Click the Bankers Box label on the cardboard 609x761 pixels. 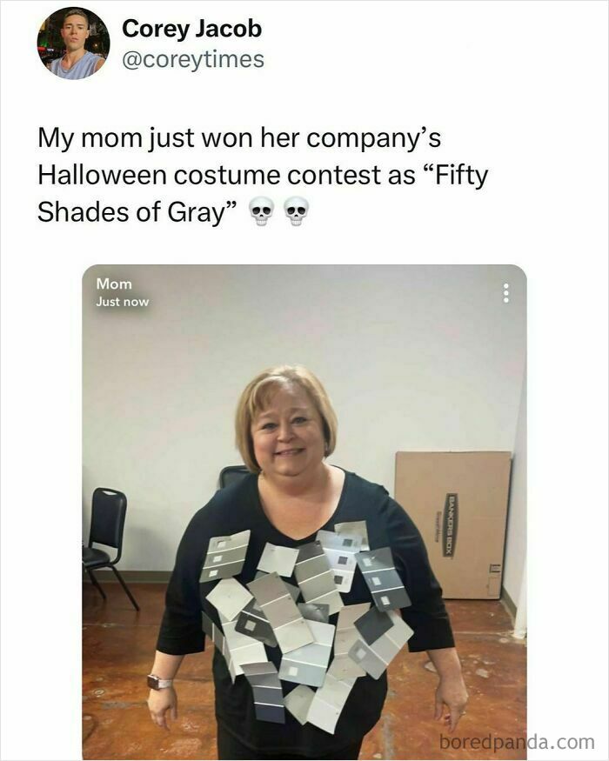pyautogui.click(x=450, y=525)
